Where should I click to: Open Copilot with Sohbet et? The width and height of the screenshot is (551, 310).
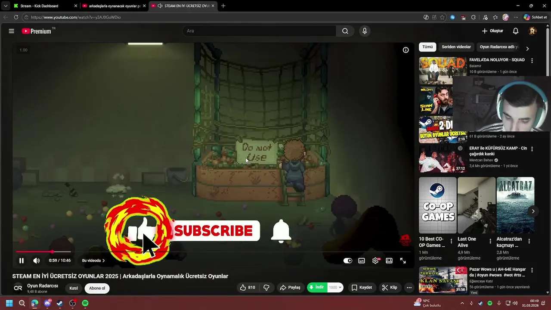535,17
